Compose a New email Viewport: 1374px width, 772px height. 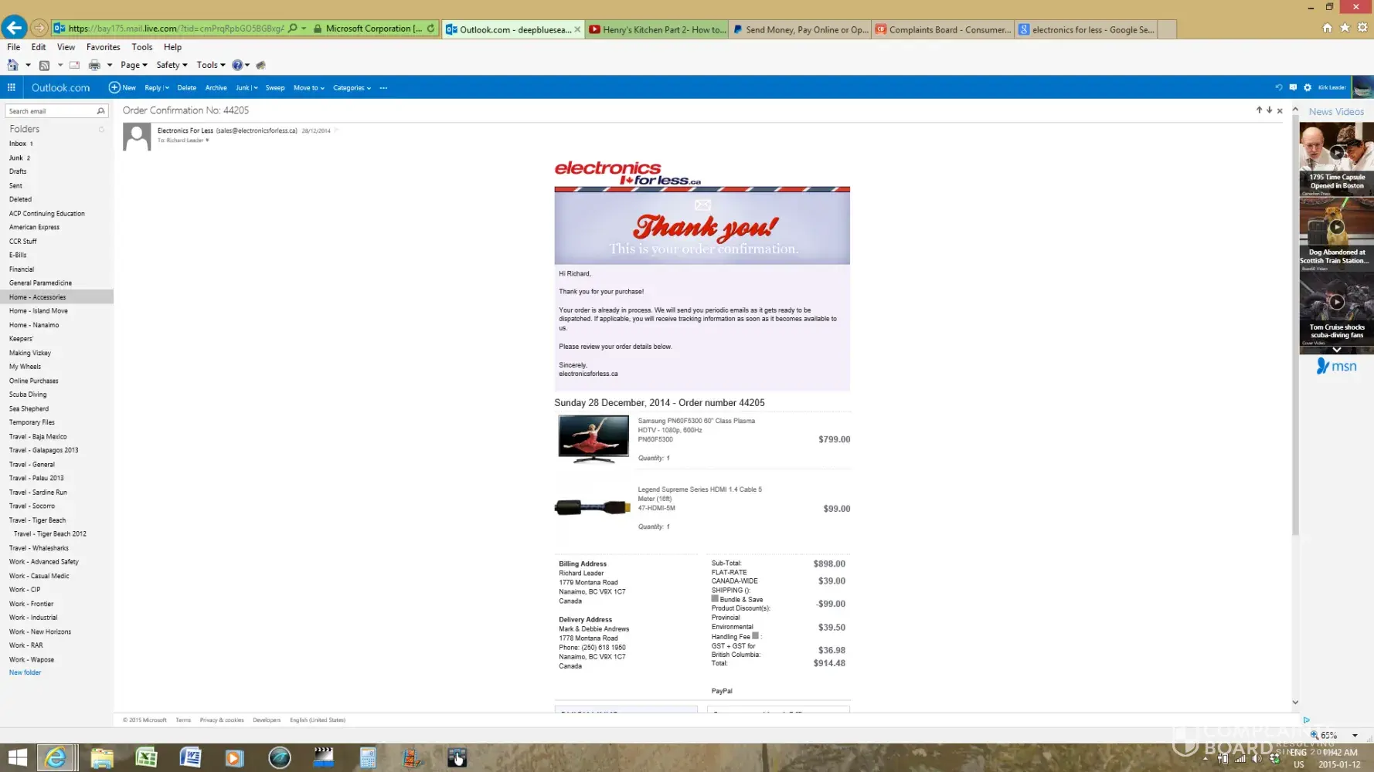(122, 88)
